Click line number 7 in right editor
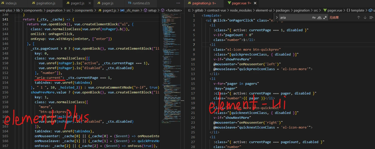Image resolution: width=375 pixels, height=149 pixels. (x=194, y=45)
